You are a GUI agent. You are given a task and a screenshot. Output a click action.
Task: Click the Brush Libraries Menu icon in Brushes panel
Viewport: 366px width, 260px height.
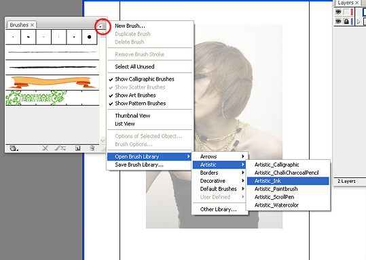point(14,148)
